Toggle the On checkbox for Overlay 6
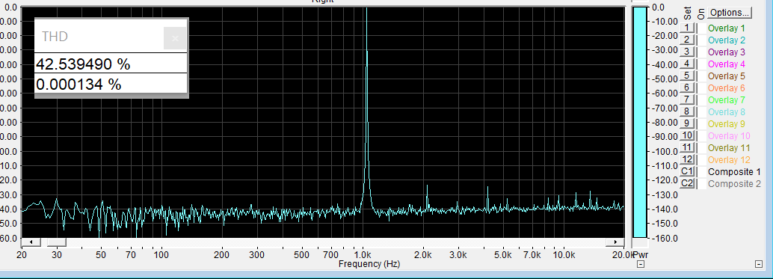Image resolution: width=773 pixels, height=279 pixels. [700, 88]
